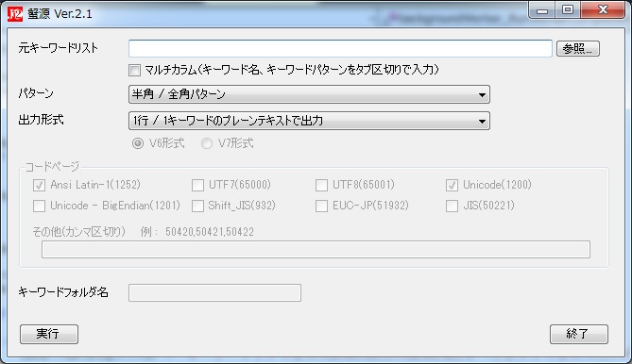Toggle the UTF7(65000) checkbox
Image resolution: width=632 pixels, height=364 pixels.
[197, 185]
